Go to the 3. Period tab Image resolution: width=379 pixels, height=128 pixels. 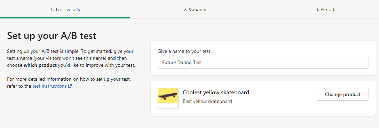coord(325,10)
